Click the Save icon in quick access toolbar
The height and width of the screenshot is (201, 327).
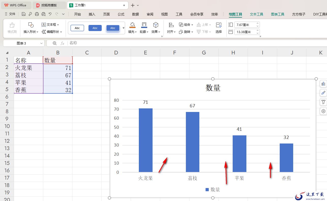tap(24, 14)
